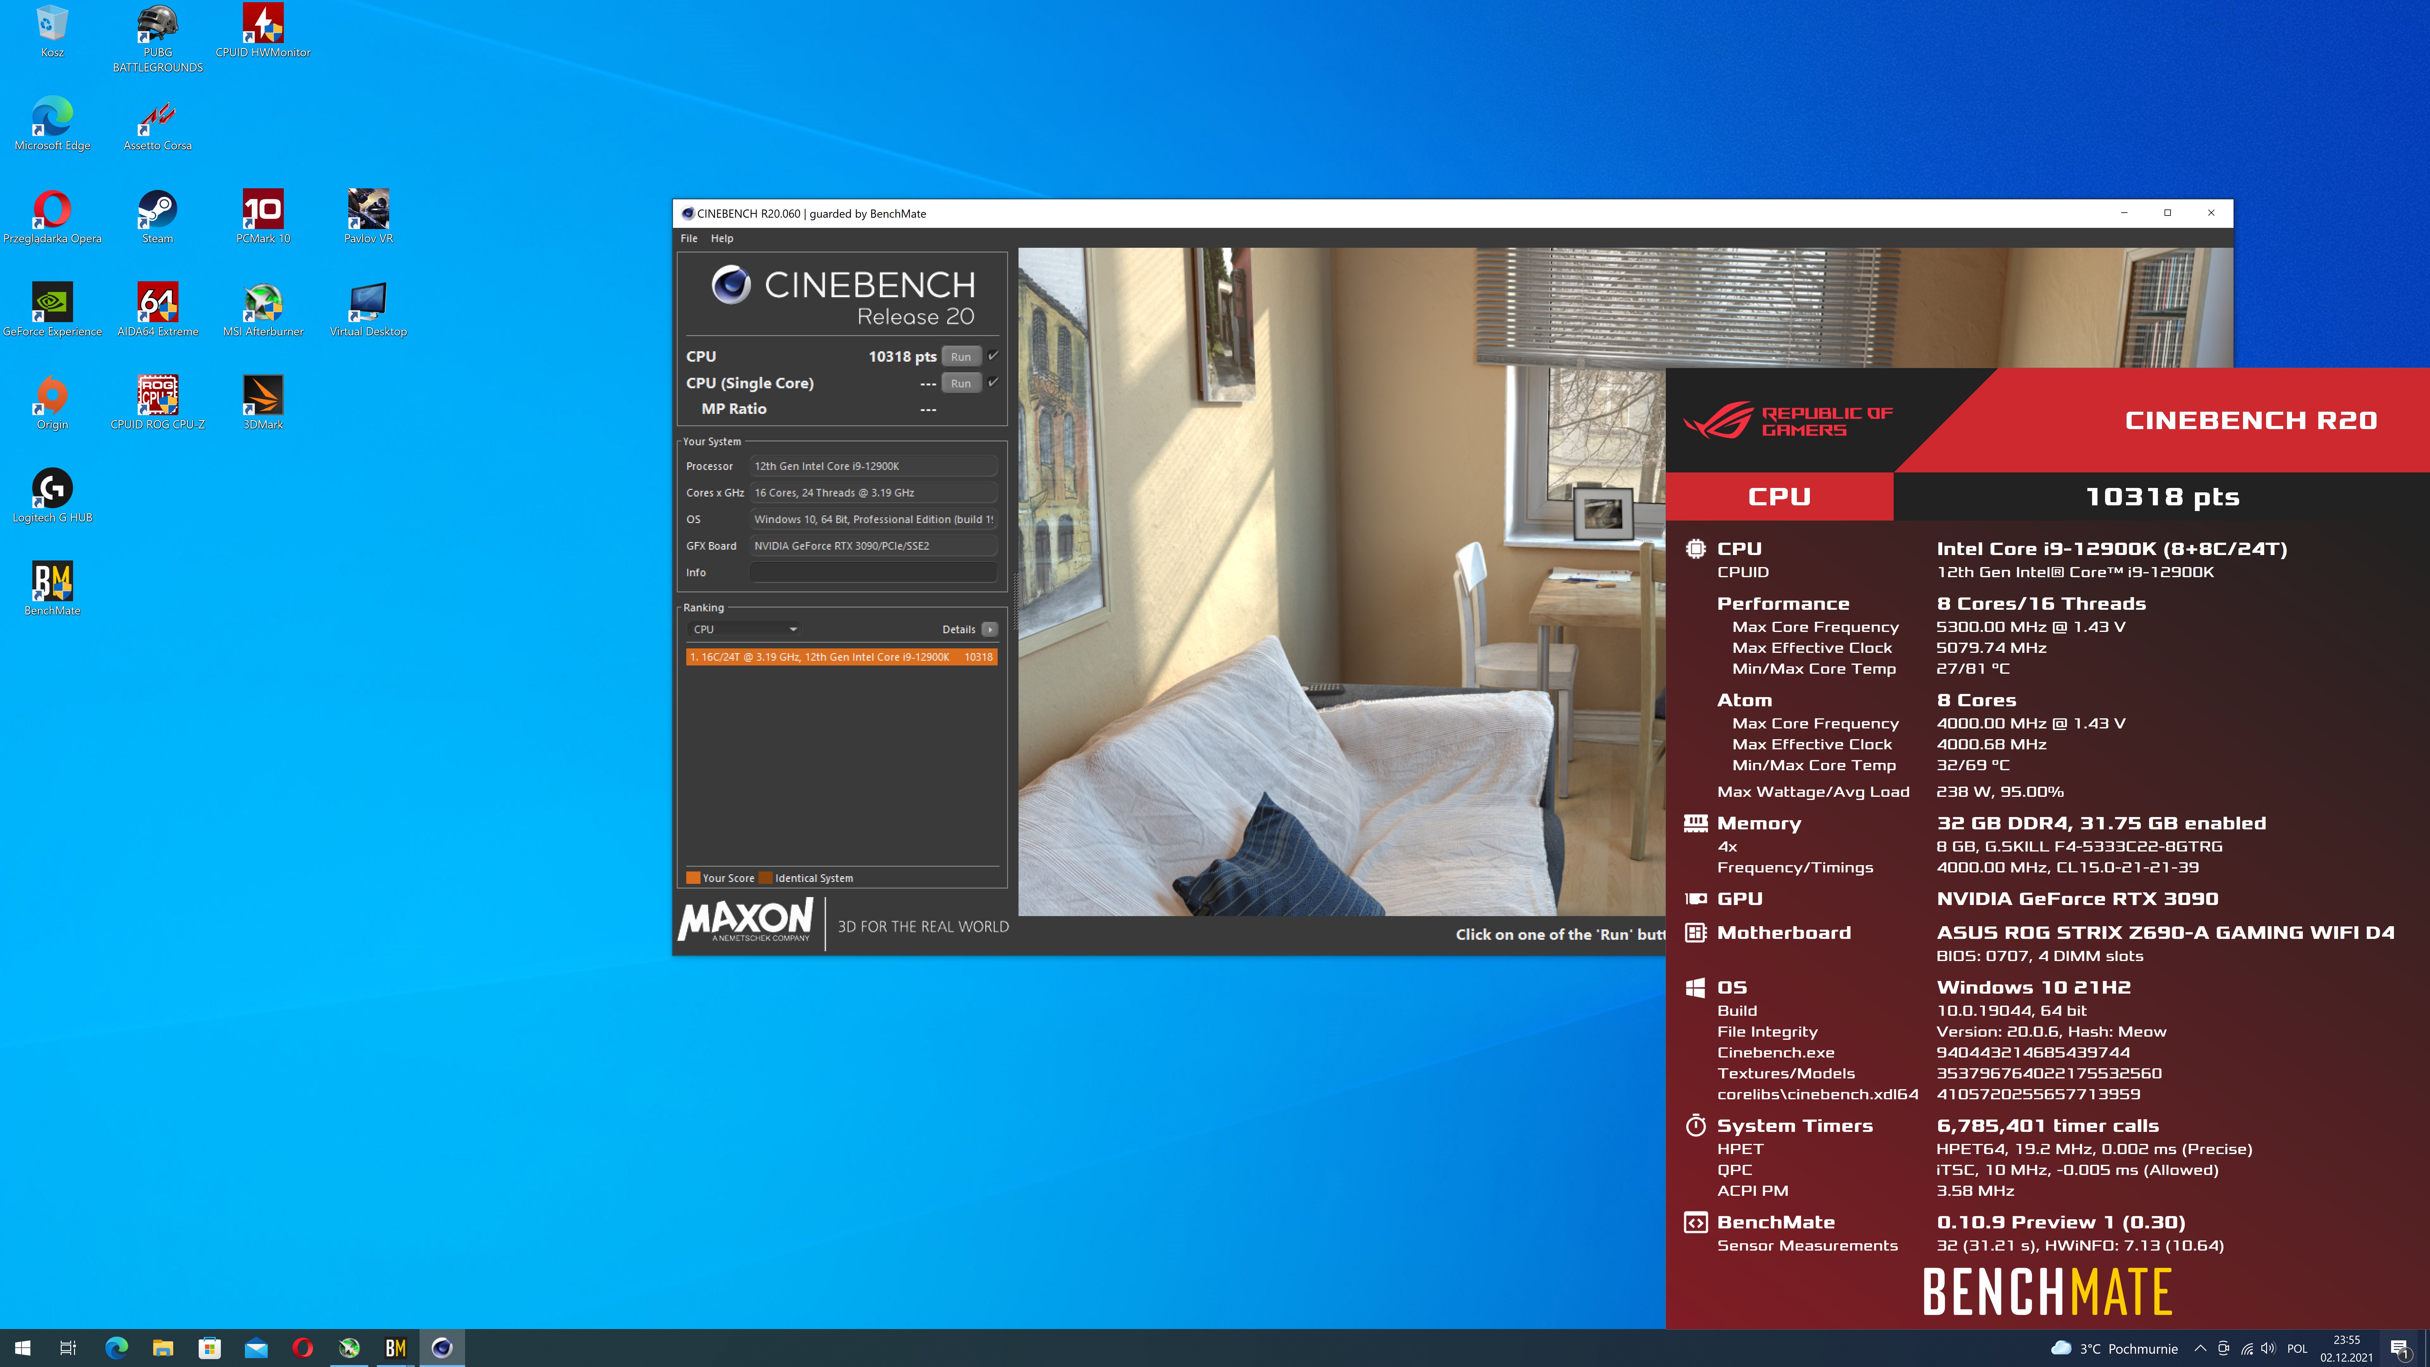Click the Processor field value

[874, 466]
